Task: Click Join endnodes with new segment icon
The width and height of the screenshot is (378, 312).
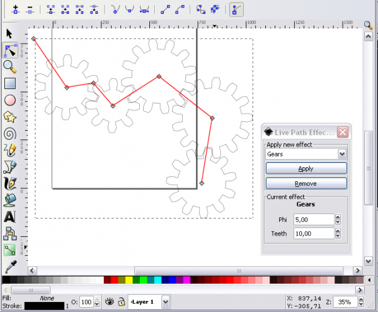Action: point(65,9)
